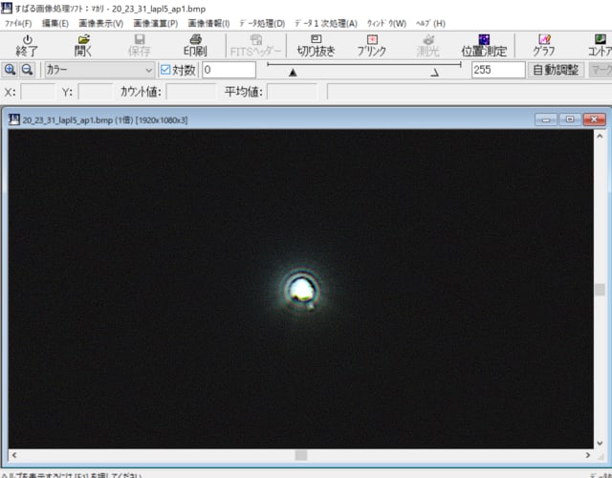This screenshot has width=612, height=478.
Task: Open the 位置測定 (position measurement) tool
Action: 484,46
